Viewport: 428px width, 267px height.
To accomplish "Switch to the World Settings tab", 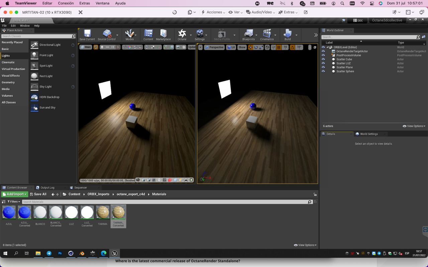I will 369,134.
